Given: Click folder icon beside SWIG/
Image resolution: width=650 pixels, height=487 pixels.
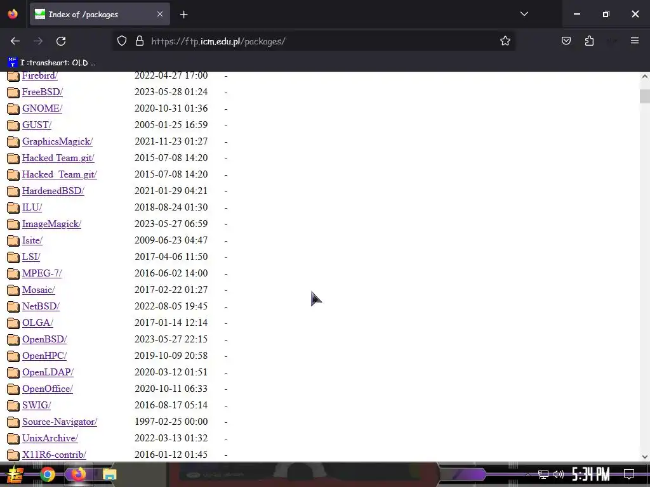Looking at the screenshot, I should coord(13,405).
